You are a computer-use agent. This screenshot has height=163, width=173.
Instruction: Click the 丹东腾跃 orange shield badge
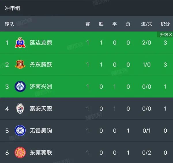pyautogui.click(x=20, y=64)
